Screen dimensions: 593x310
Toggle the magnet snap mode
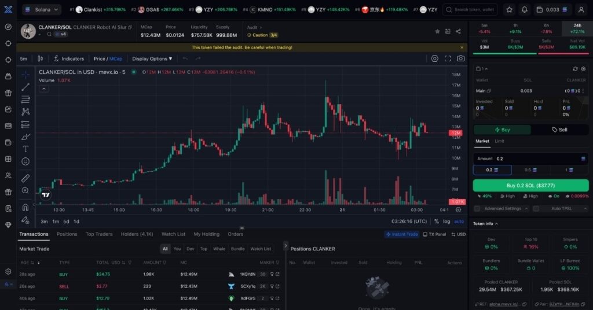click(x=25, y=207)
